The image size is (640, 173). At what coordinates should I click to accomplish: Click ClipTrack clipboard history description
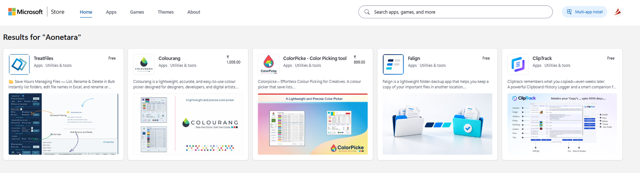pyautogui.click(x=562, y=84)
